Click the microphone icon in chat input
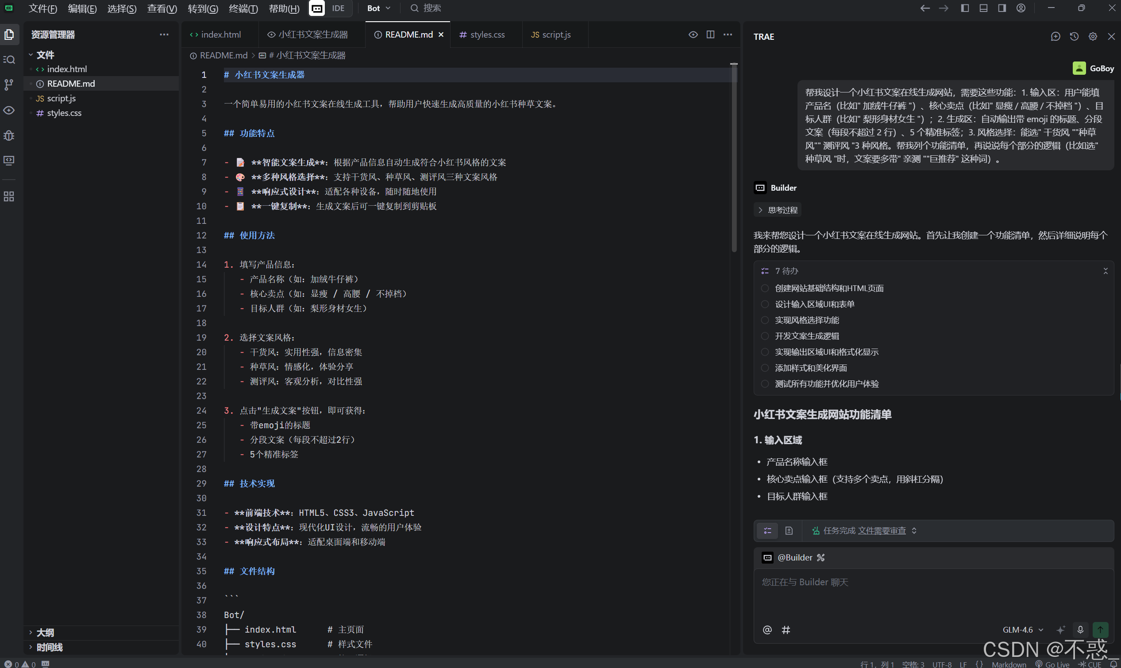 point(1080,629)
